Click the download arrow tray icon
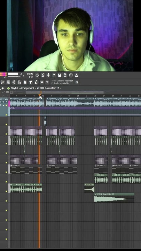 click(76, 75)
